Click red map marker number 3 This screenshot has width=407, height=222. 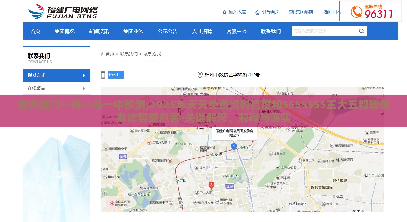(x=211, y=186)
